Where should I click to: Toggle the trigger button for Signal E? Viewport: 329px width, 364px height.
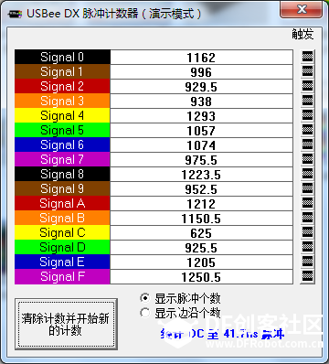coord(307,262)
